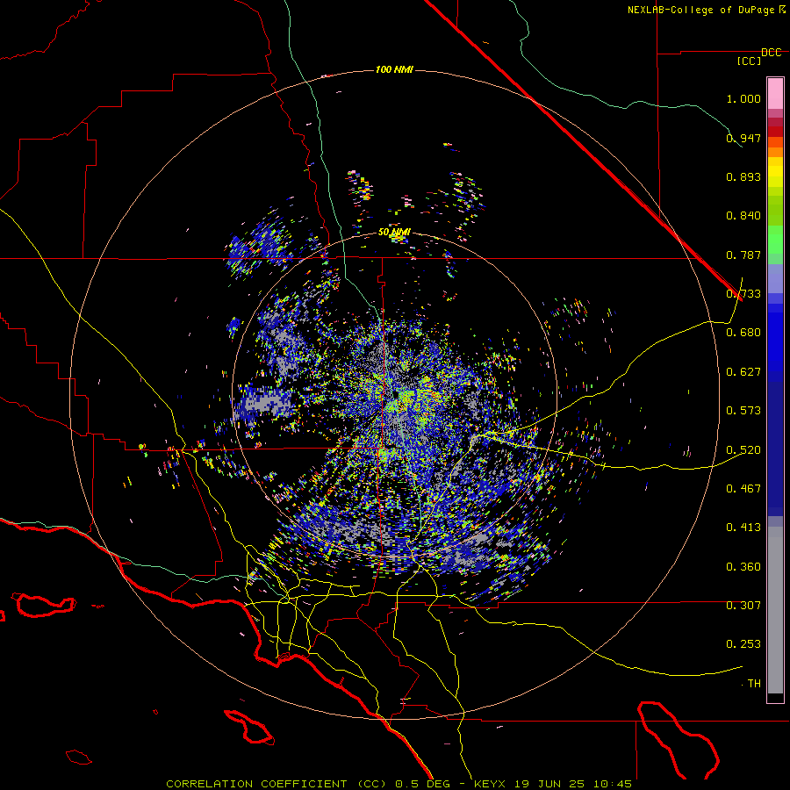Click the 0.360 scale value
The width and height of the screenshot is (790, 790).
(743, 567)
